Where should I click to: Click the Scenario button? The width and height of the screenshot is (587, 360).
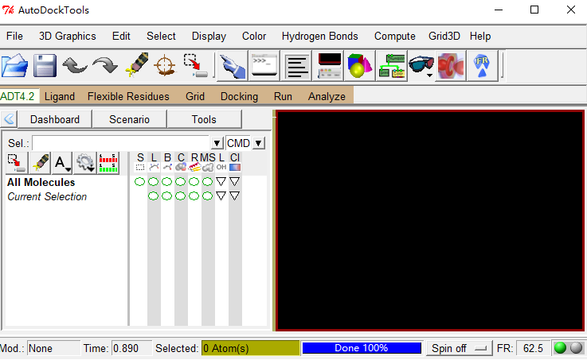point(129,119)
